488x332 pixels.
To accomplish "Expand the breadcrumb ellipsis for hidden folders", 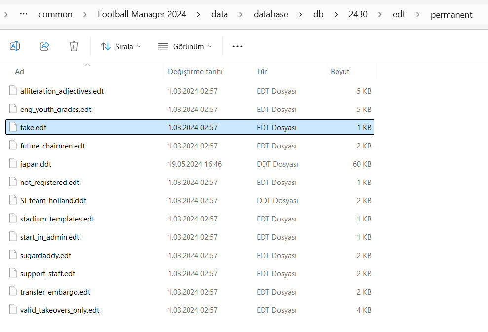I will pos(23,14).
